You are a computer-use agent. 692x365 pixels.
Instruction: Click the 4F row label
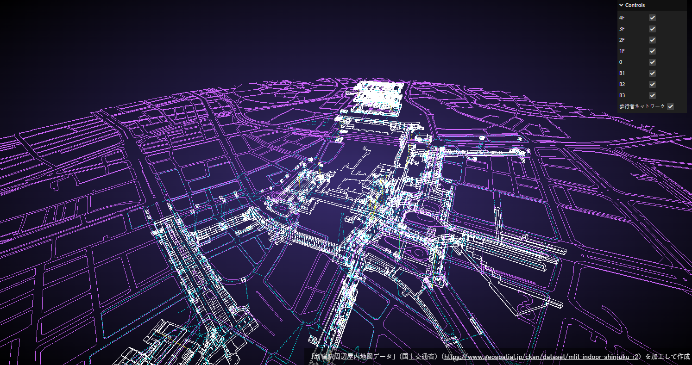[x=622, y=18]
